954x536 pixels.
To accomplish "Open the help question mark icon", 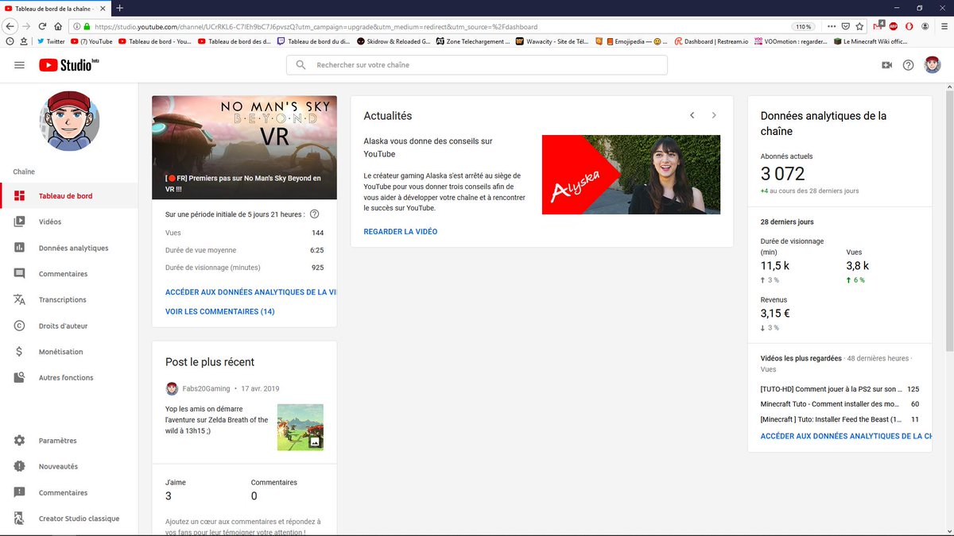I will (x=908, y=65).
